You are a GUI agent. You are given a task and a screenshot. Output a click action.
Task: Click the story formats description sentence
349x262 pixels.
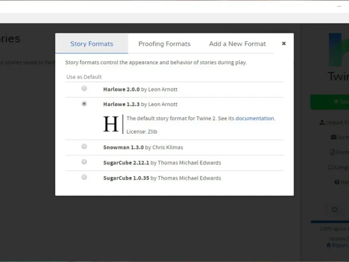(156, 62)
